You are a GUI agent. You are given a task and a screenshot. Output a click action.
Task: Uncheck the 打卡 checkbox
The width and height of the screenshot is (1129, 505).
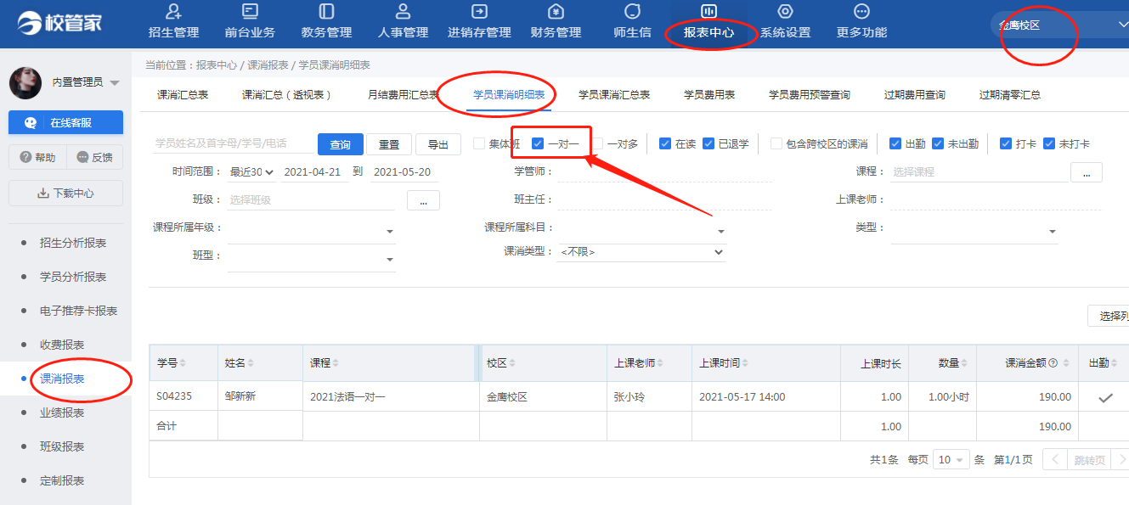click(1006, 143)
